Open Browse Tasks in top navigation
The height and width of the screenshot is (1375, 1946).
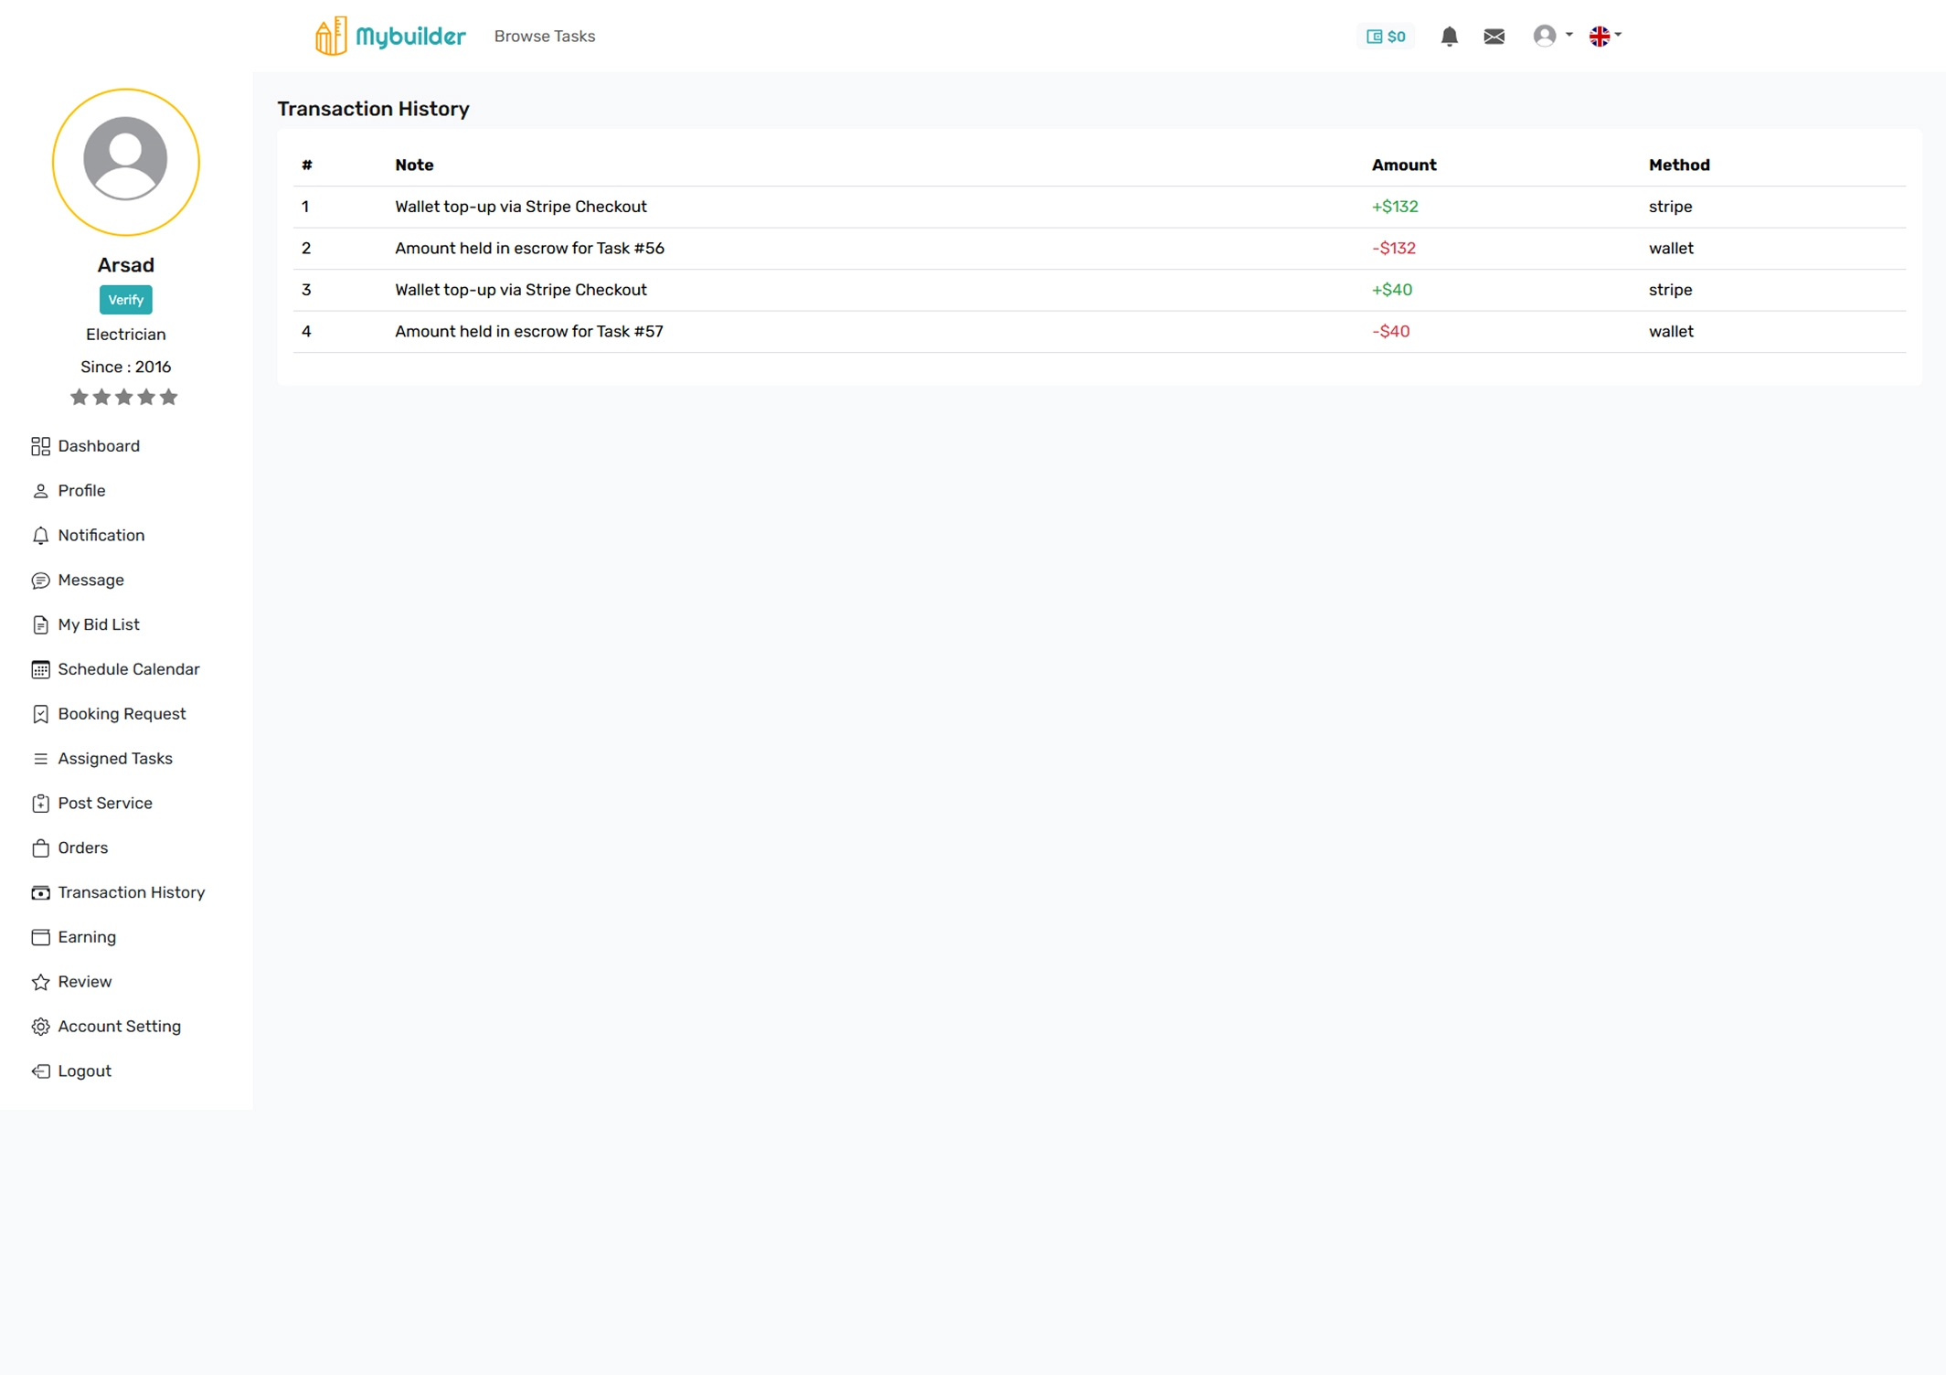pyautogui.click(x=544, y=37)
